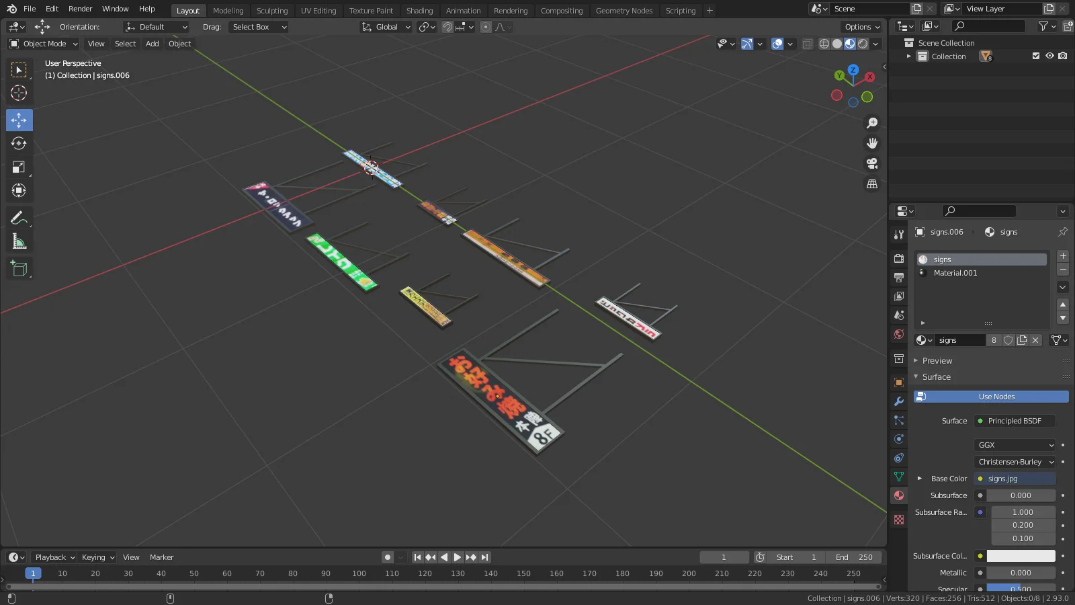
Task: Open the transform Orientation dropdown set to Default
Action: [156, 27]
